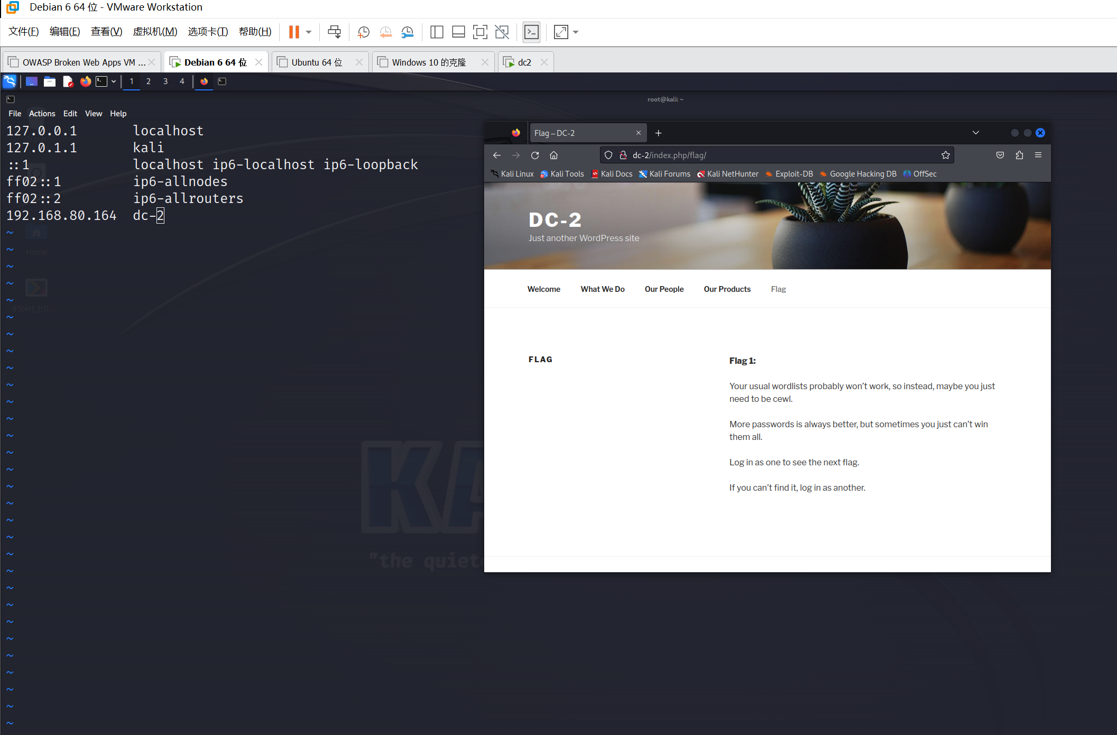Viewport: 1117px width, 735px height.
Task: Click the Our People nav link
Action: tap(664, 289)
